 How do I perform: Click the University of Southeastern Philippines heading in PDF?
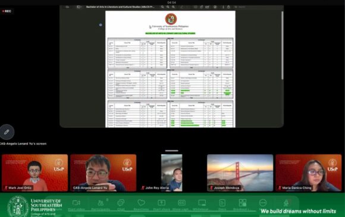click(170, 26)
